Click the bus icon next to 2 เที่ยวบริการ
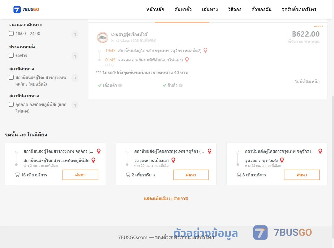Viewport: 334px width, 248px height. pos(128,175)
